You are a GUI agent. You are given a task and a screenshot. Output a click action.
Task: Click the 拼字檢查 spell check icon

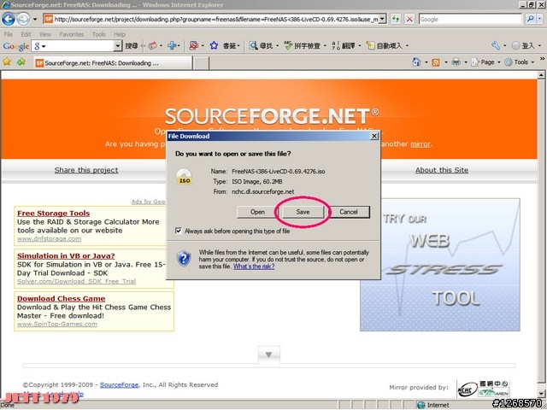(x=288, y=45)
